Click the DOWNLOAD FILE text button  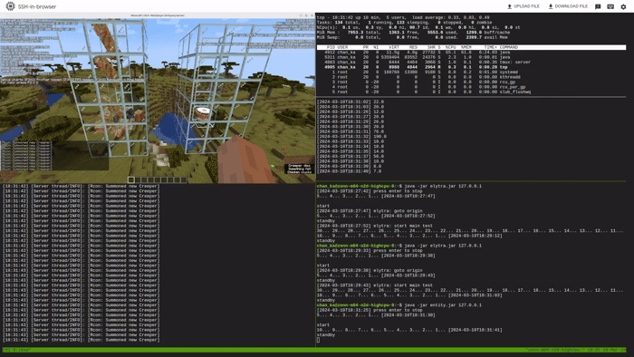tap(571, 6)
